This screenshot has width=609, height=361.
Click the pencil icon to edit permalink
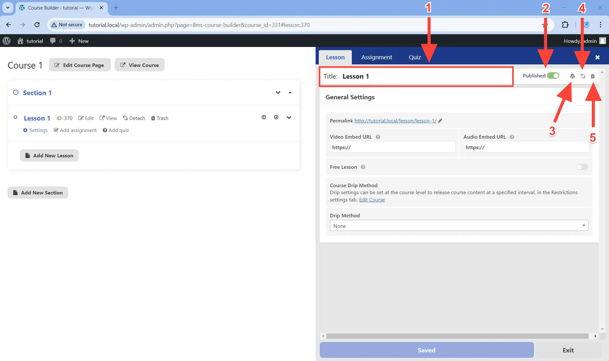(440, 121)
